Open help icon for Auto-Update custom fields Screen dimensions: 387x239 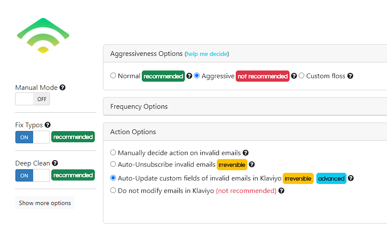tap(350, 178)
